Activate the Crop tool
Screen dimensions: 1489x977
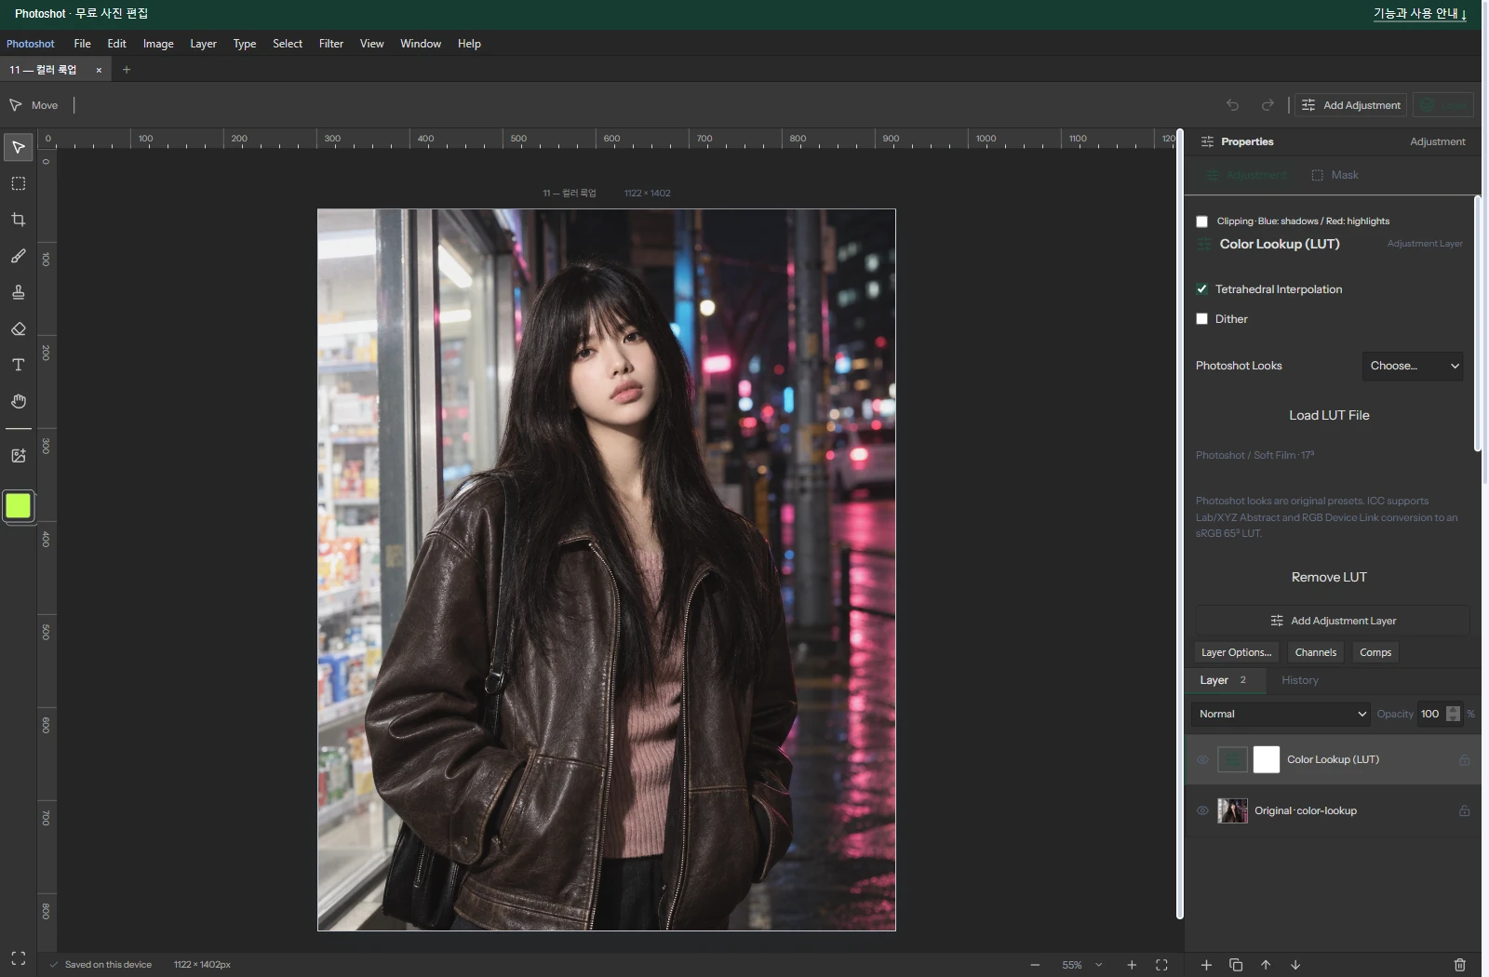[18, 220]
